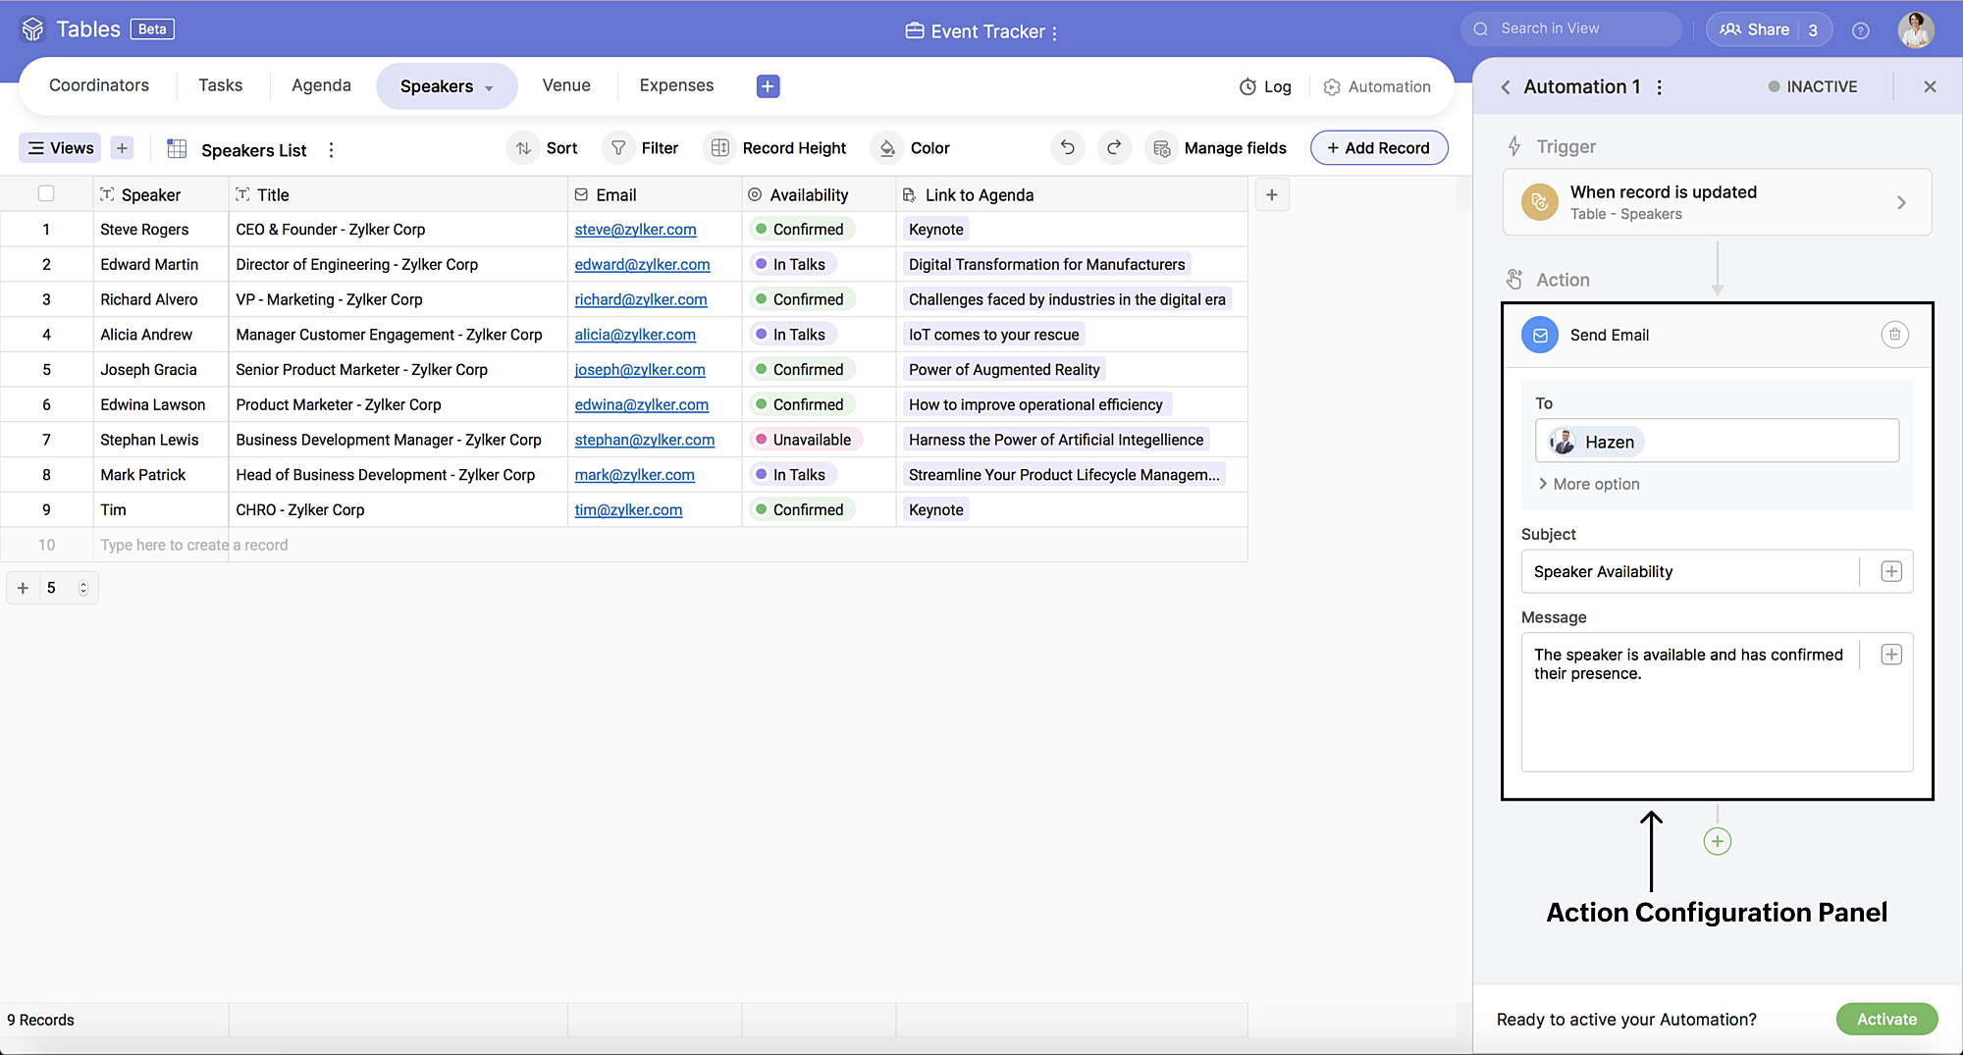The image size is (1963, 1055).
Task: Click the Activate button
Action: [x=1885, y=1019]
